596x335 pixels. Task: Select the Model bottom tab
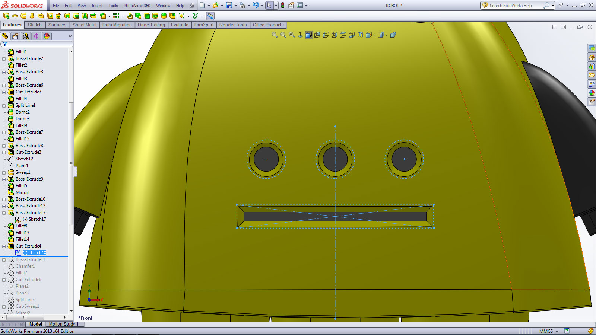tap(36, 324)
